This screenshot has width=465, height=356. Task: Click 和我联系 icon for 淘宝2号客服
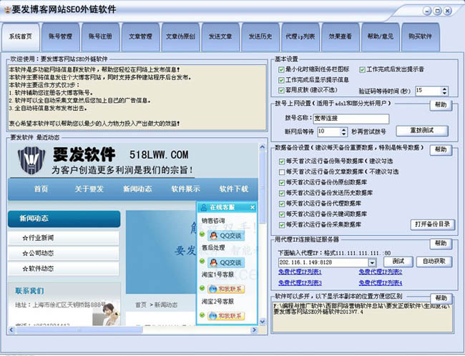(x=226, y=316)
